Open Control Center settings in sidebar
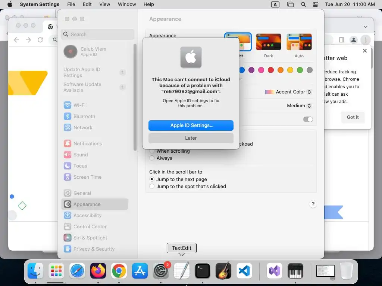The width and height of the screenshot is (382, 286). [x=95, y=227]
